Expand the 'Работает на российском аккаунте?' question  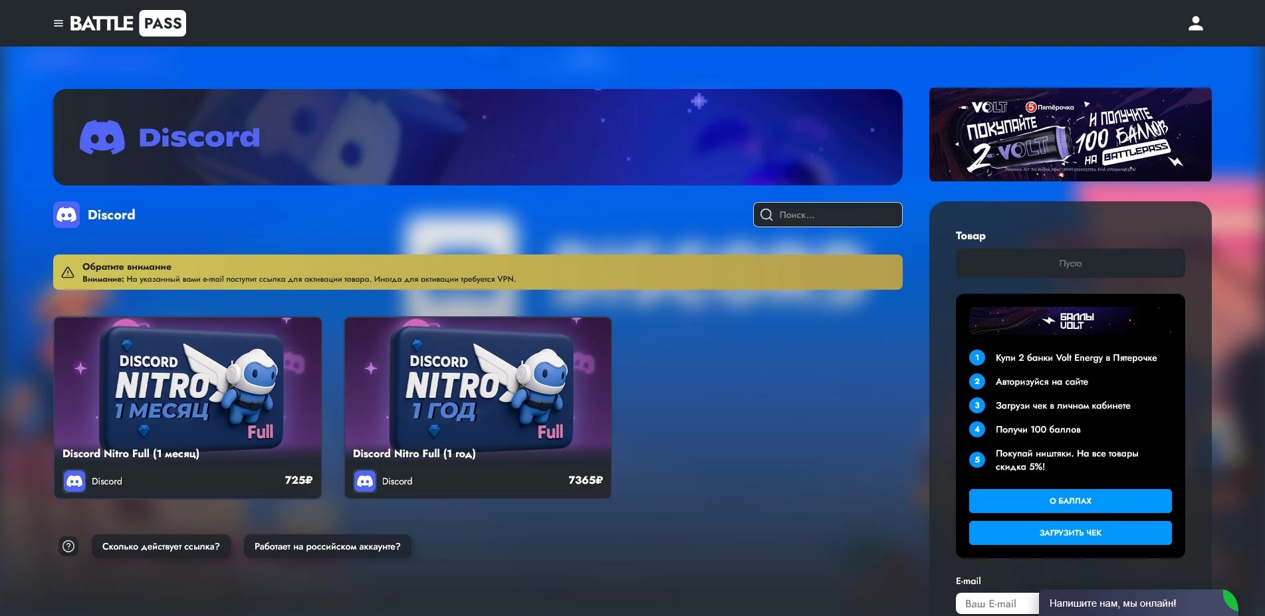coord(327,546)
